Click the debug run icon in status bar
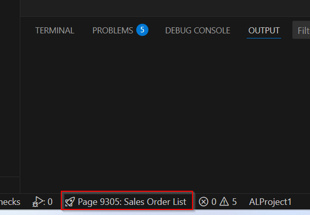The image size is (310, 215). [37, 202]
